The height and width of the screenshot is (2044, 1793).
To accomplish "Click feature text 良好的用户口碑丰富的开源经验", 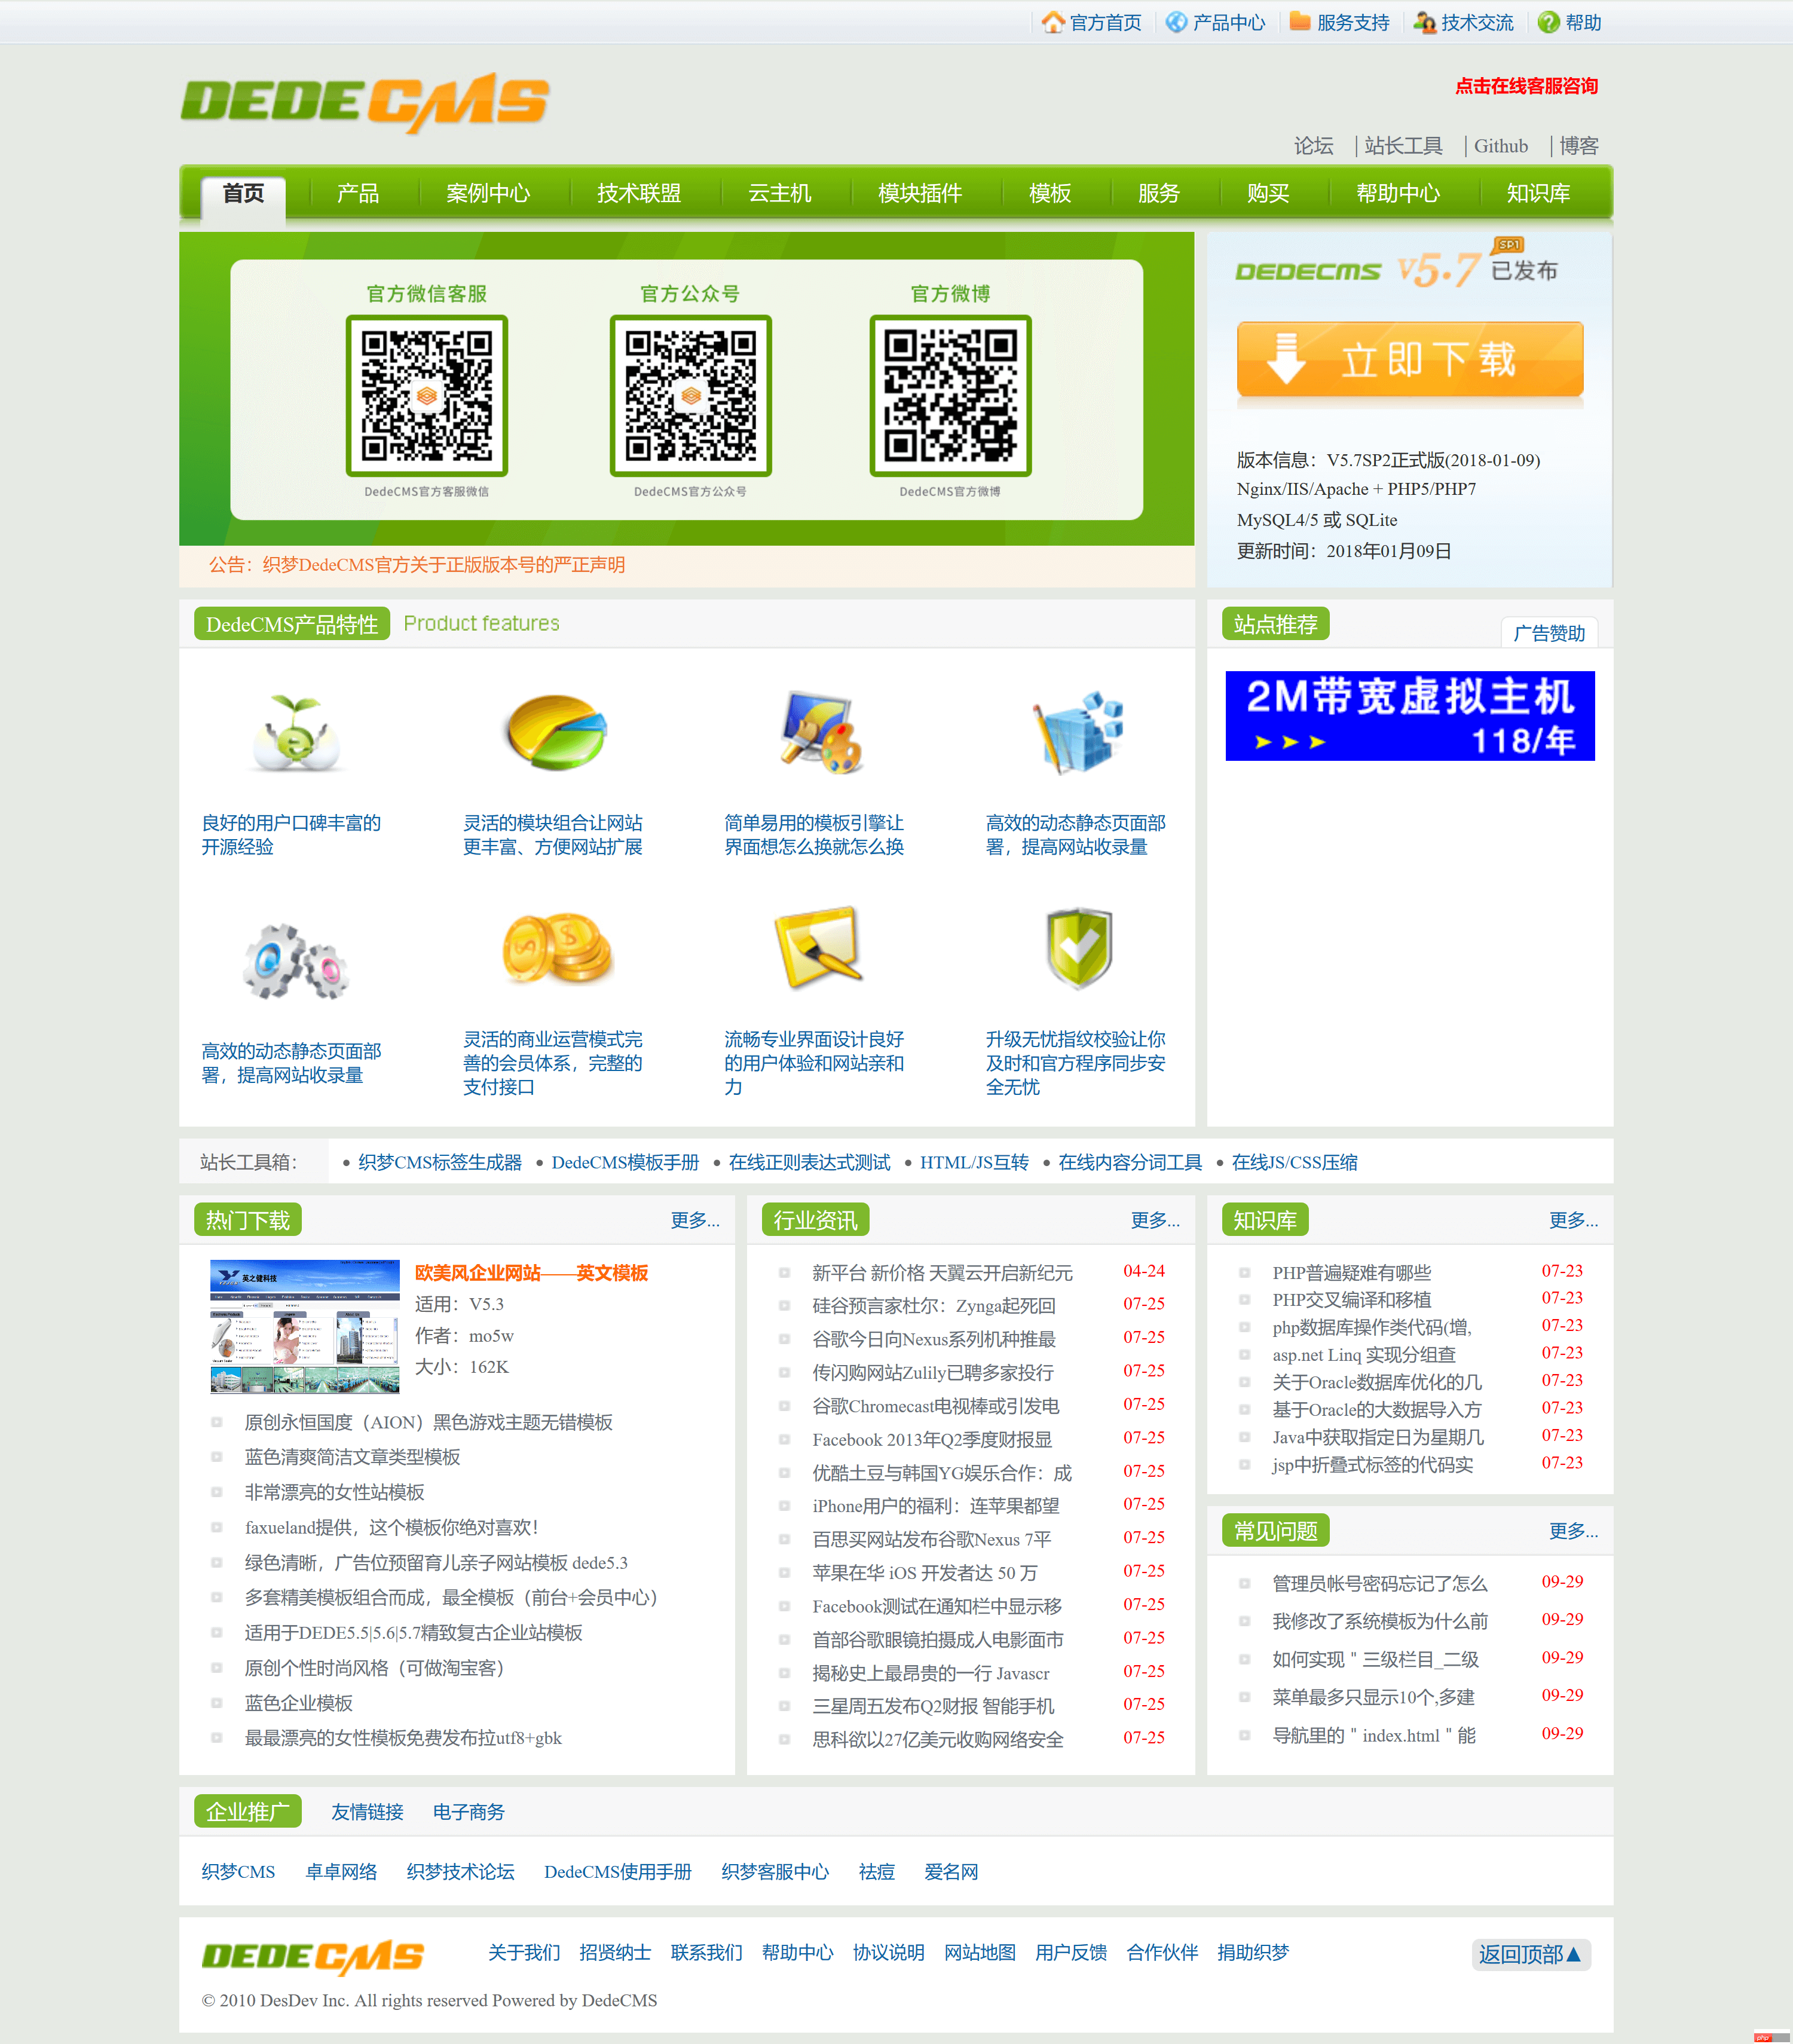I will pyautogui.click(x=291, y=835).
